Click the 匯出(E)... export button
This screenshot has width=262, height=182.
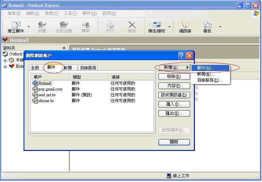click(174, 113)
